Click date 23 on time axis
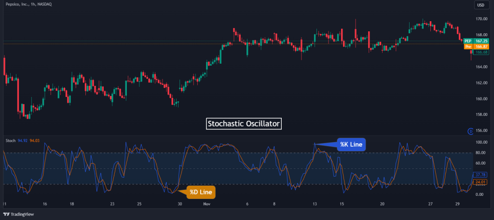 112,204
